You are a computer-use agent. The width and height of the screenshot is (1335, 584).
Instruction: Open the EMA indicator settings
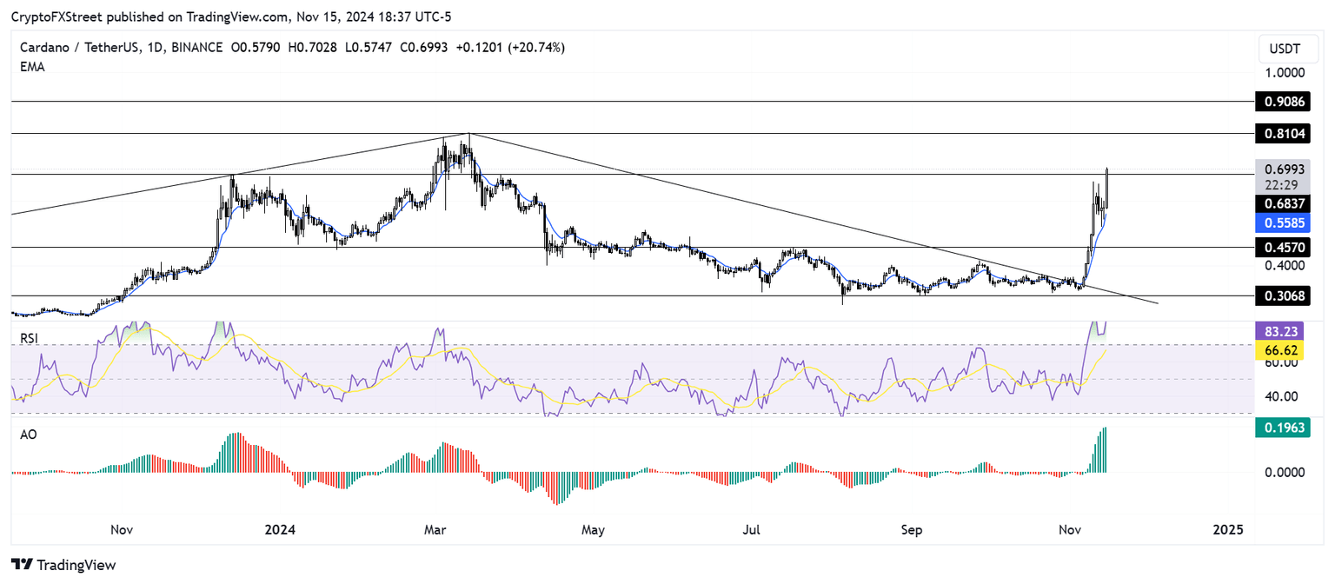tap(32, 66)
